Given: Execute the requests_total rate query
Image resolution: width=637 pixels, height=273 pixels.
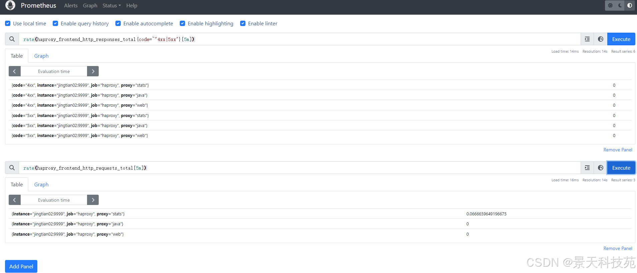Looking at the screenshot, I should (621, 168).
